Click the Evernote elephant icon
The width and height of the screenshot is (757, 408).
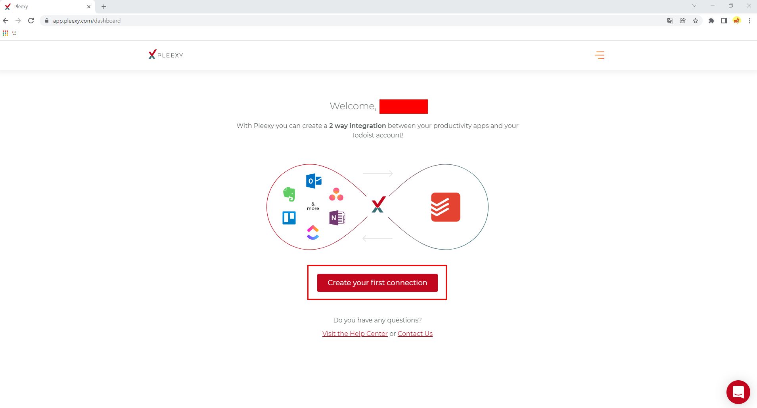pos(289,194)
